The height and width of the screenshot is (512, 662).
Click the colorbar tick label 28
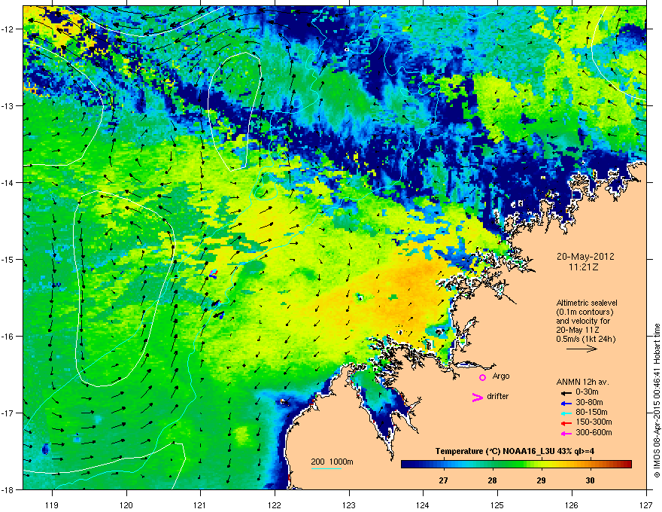pos(492,480)
